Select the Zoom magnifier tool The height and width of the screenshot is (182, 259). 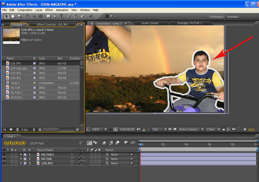(x=19, y=17)
